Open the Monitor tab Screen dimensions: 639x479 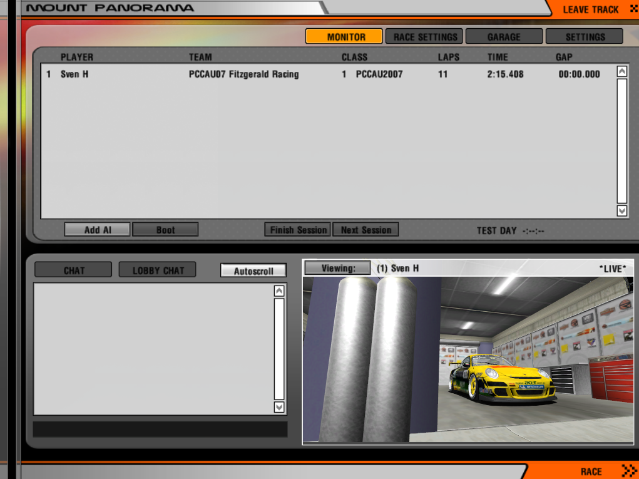coord(344,36)
